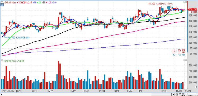The width and height of the screenshot is (198, 96).
Task: Click the horizontal scrollbar left arrow
Action: coord(1,94)
